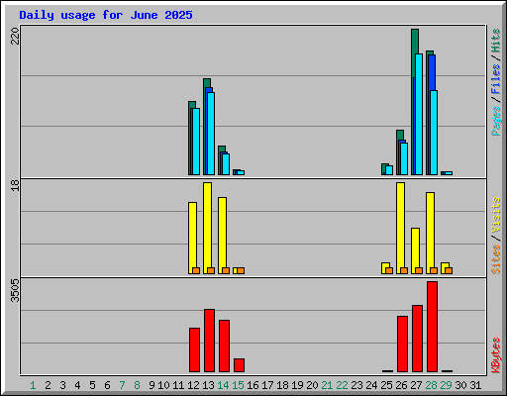Click the cyan Pages bar for day 14
507x396 pixels.
226,164
